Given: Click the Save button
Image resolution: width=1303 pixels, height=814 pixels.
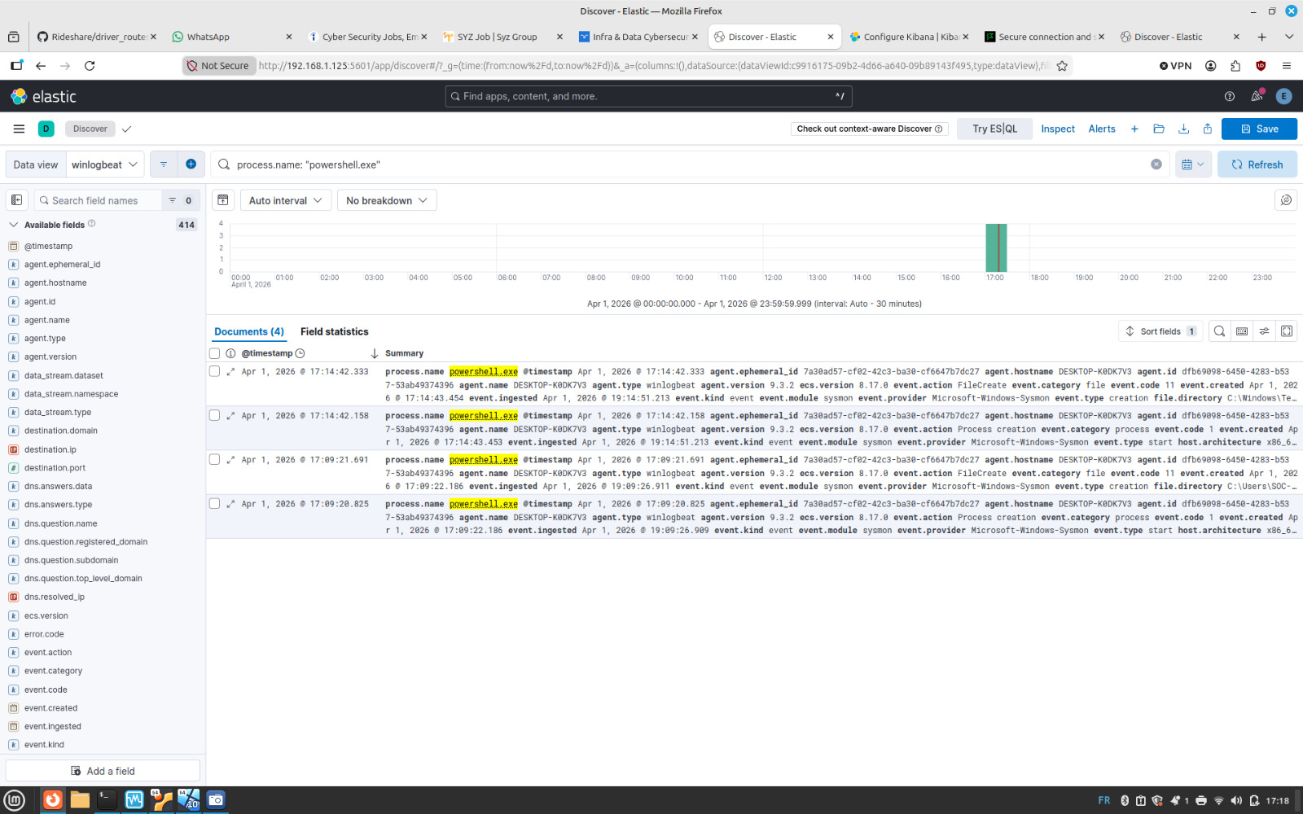Looking at the screenshot, I should [x=1259, y=129].
